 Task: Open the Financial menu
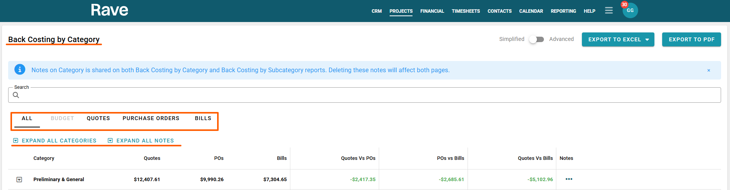coord(432,11)
